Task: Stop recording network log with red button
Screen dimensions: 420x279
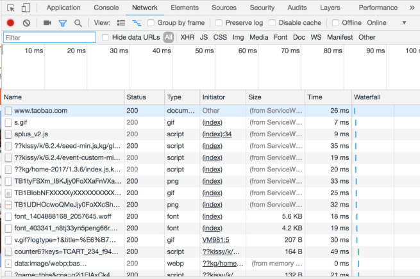Action: coord(10,23)
